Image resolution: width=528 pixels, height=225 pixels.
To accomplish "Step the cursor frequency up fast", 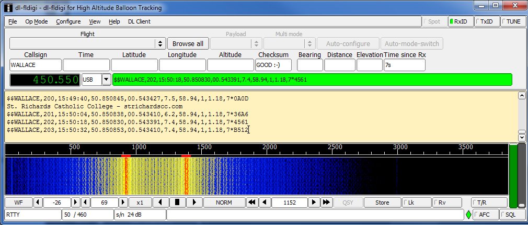I will point(326,203).
